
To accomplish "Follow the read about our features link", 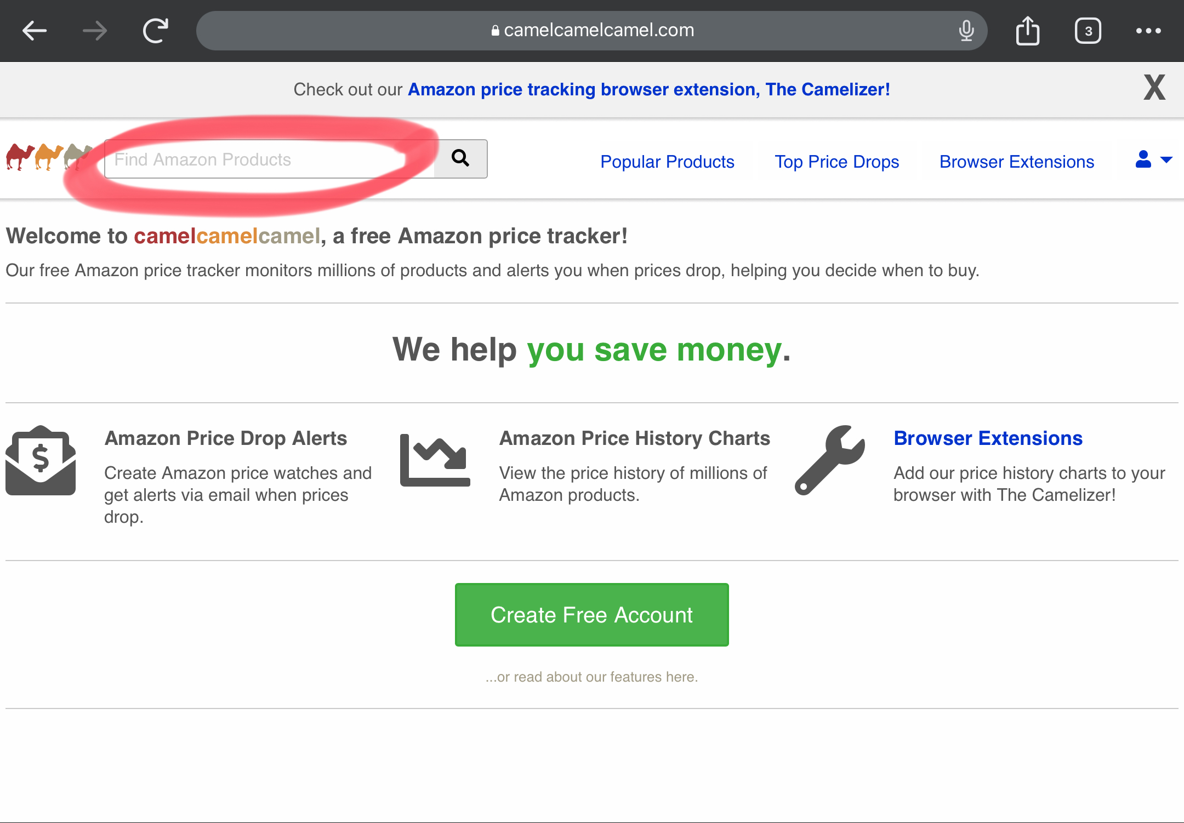I will tap(592, 677).
